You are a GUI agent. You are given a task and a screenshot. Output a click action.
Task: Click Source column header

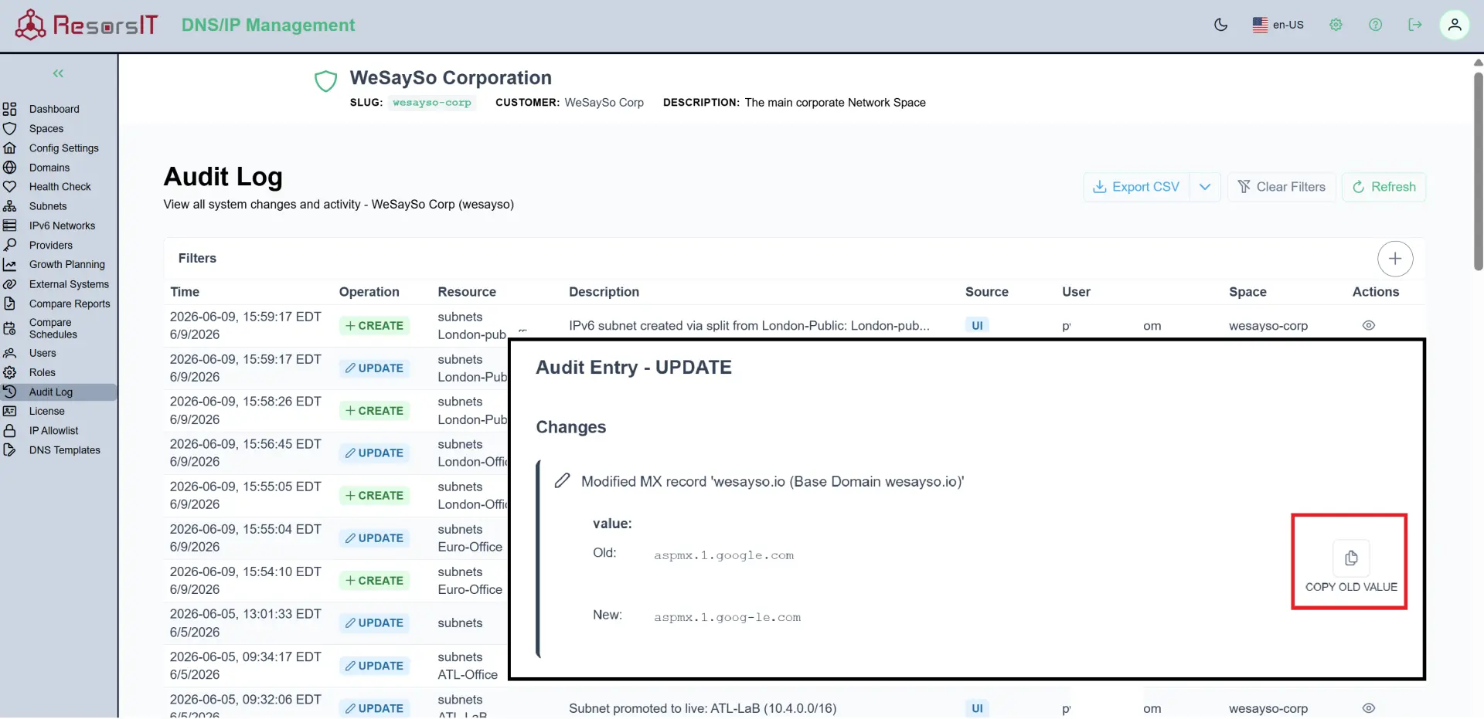pyautogui.click(x=986, y=292)
